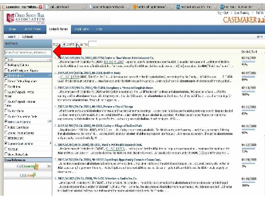Open Humphrey v. Memorial Hospitals Assoc. case
The height and width of the screenshot is (199, 265).
tap(106, 88)
